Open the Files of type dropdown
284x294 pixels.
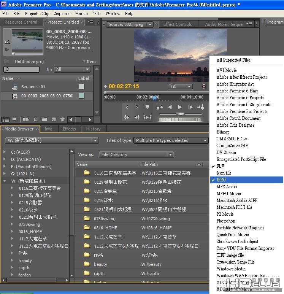click(x=171, y=140)
